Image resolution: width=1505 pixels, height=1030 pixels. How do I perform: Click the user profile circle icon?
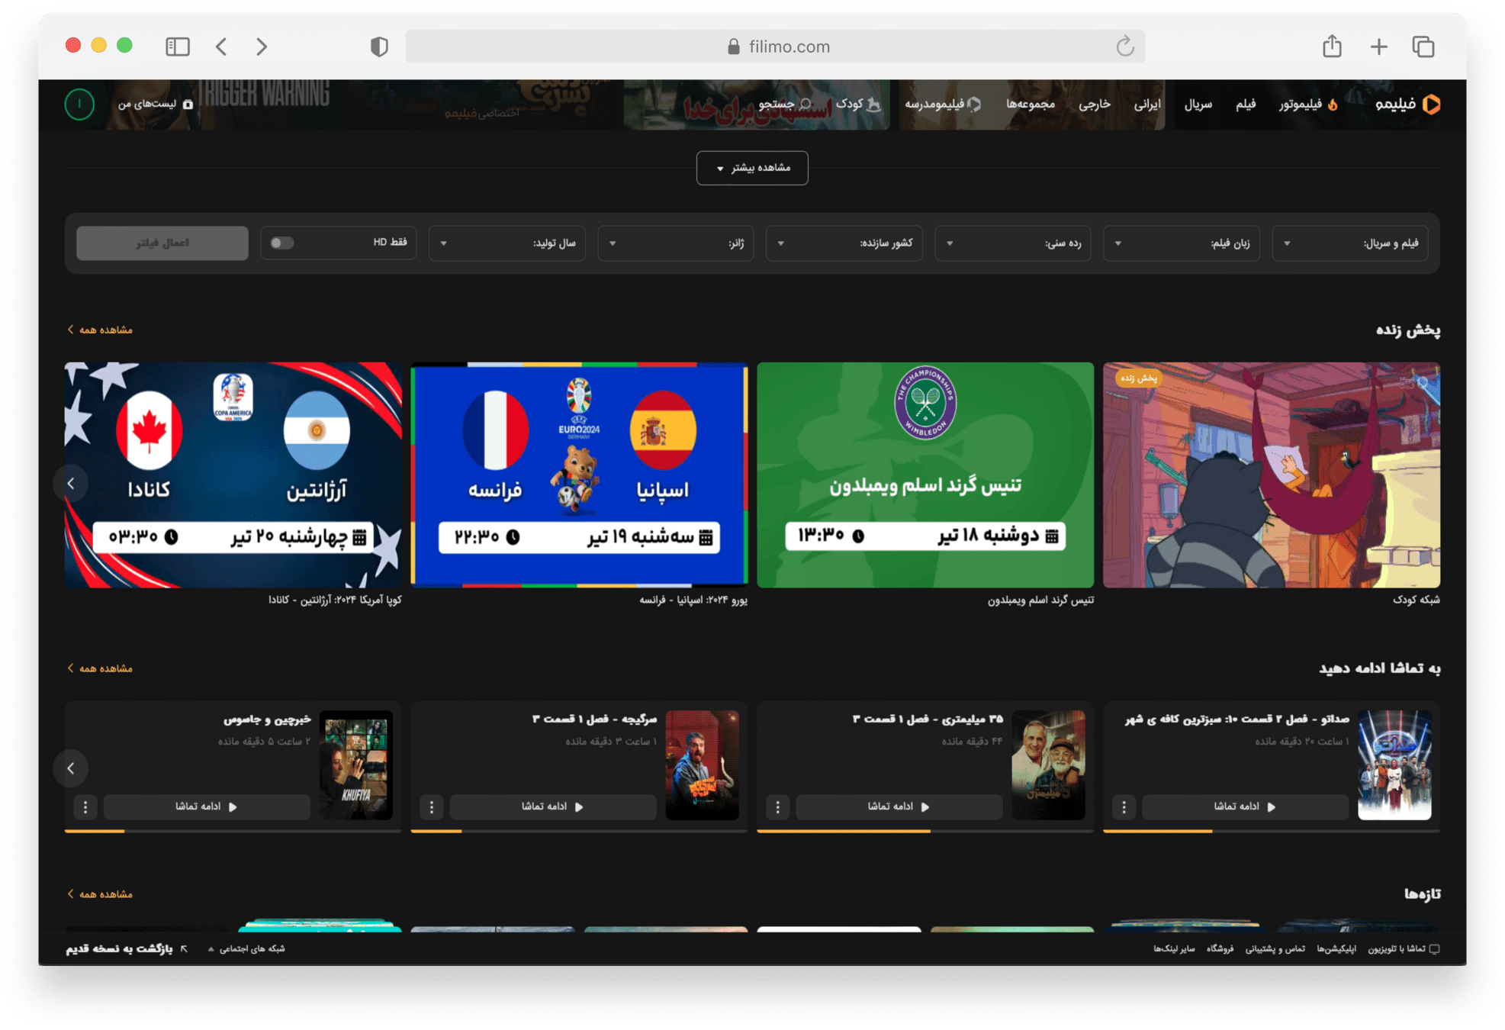coord(79,105)
